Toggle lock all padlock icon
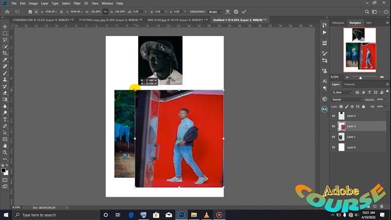Image resolution: width=391 pixels, height=220 pixels. pyautogui.click(x=364, y=106)
